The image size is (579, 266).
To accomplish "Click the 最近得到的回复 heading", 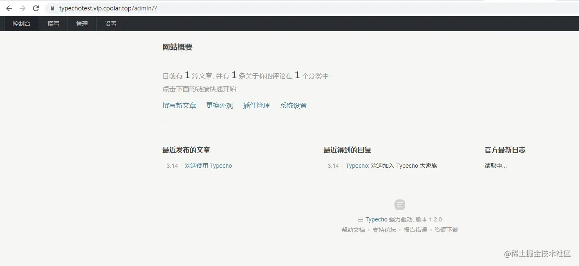I will [x=347, y=150].
